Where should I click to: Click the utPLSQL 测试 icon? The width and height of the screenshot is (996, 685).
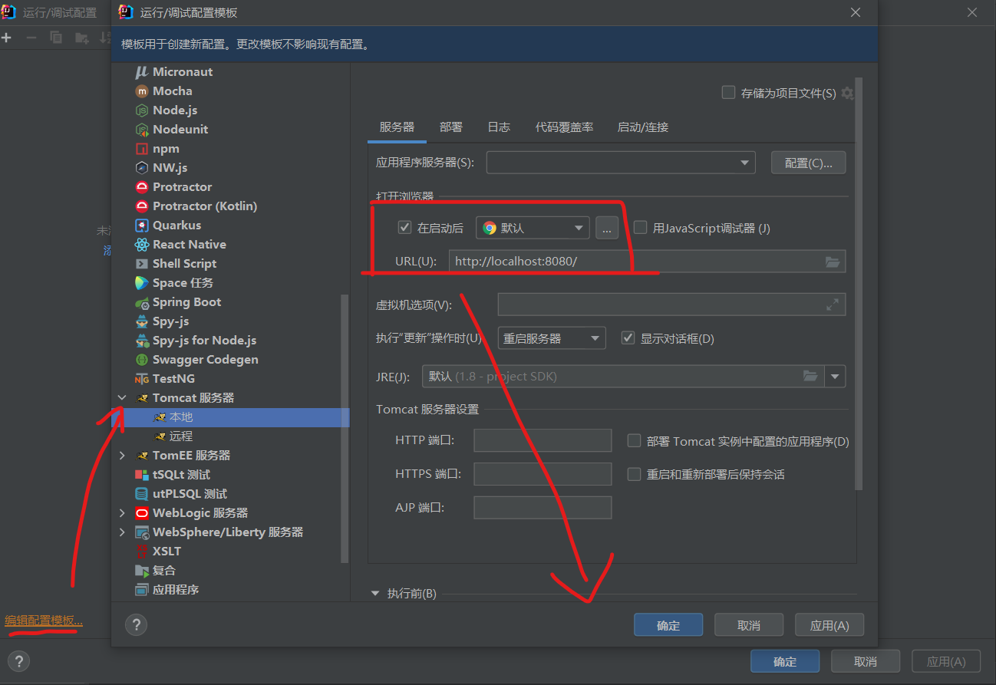[141, 493]
